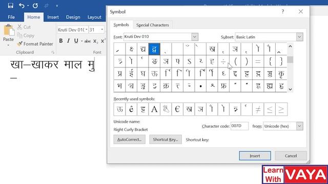Pick recent Euro sign symbol
The image size is (328, 184).
click(177, 109)
